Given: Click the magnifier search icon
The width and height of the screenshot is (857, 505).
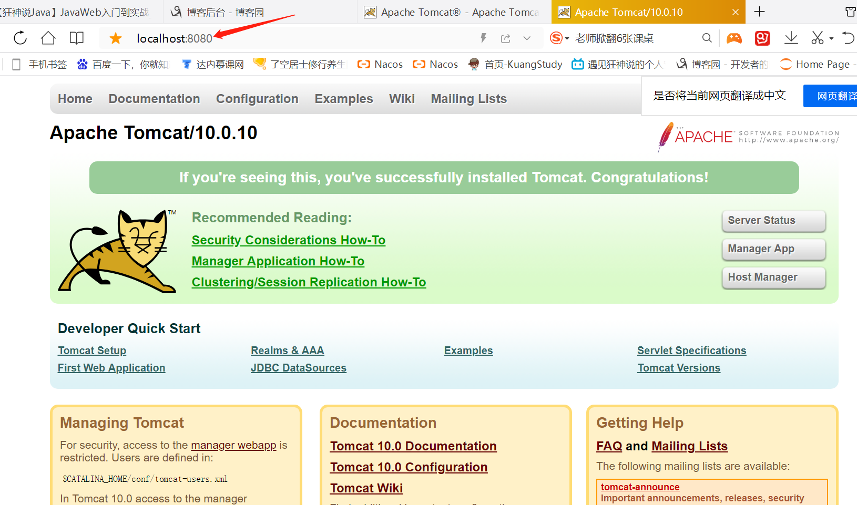Looking at the screenshot, I should pyautogui.click(x=707, y=38).
